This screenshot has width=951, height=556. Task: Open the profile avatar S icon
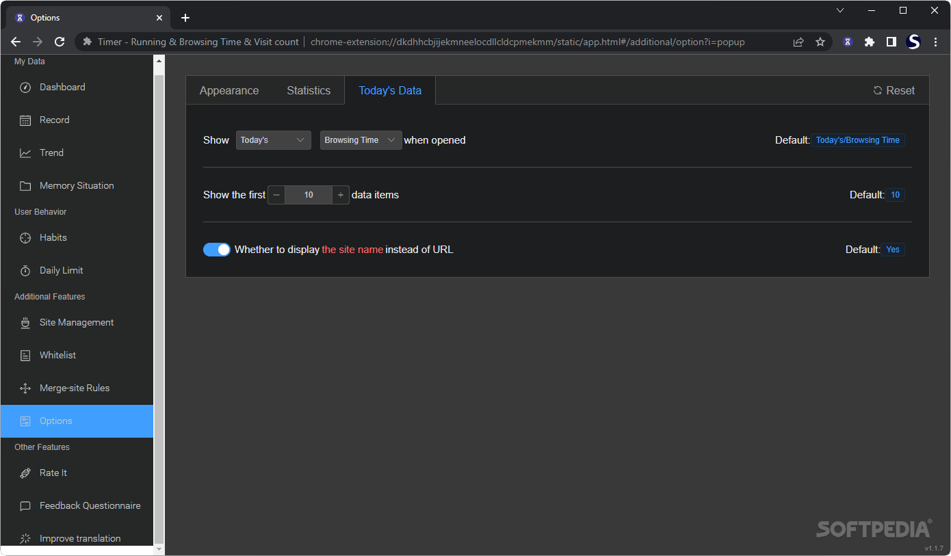click(913, 42)
